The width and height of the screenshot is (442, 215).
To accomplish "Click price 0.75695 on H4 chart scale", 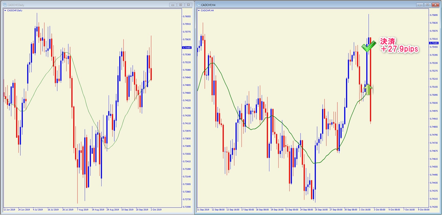I will pos(434,15).
